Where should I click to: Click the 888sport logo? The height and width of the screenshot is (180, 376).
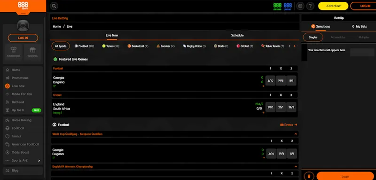23,6
